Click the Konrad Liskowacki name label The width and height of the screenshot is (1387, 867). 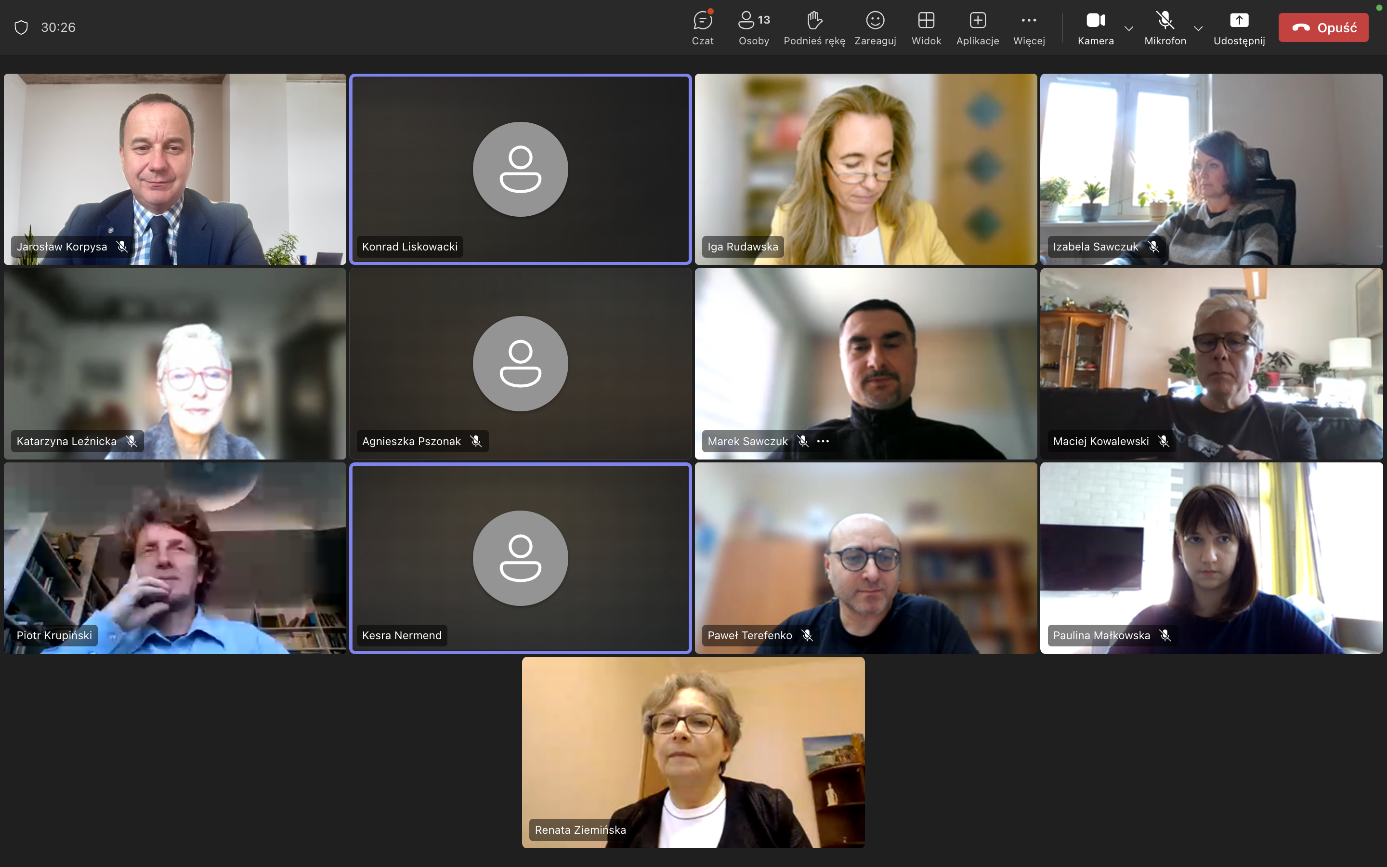409,247
